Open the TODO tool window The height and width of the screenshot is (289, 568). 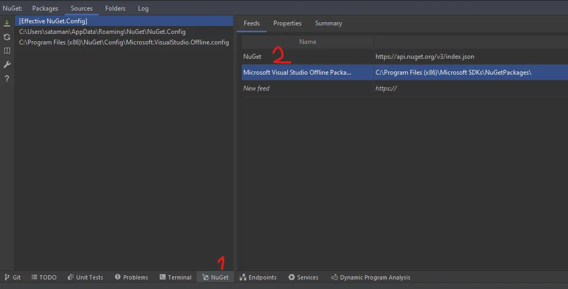(44, 277)
